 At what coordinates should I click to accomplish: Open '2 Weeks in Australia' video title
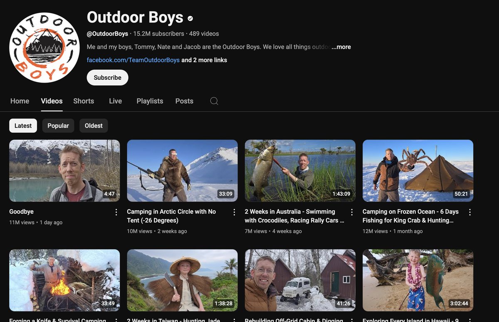click(294, 216)
